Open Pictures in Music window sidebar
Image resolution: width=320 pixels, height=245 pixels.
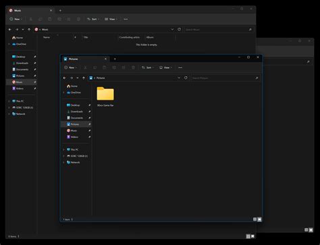point(18,76)
